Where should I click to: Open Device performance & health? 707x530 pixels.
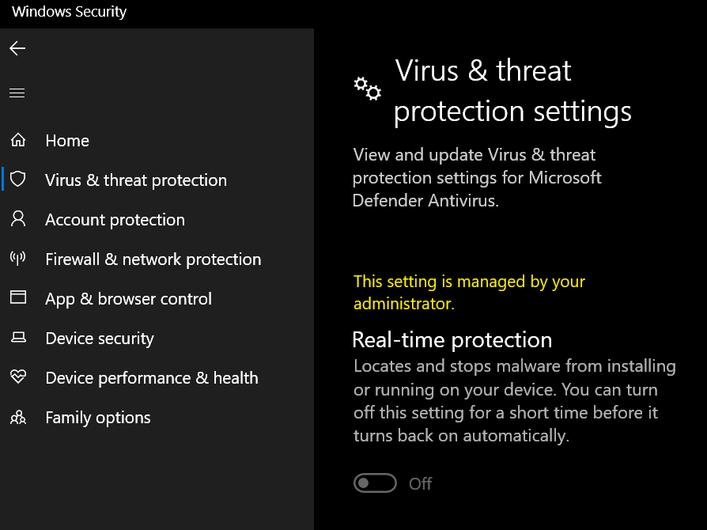click(152, 378)
